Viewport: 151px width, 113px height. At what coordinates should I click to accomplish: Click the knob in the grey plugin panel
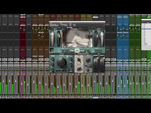pos(88,60)
